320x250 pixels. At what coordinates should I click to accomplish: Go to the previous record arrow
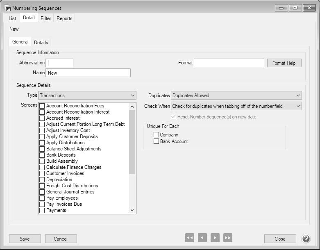pyautogui.click(x=202, y=238)
